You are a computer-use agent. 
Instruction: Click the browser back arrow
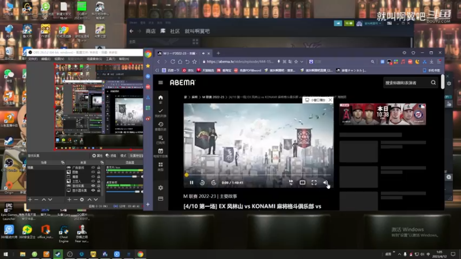[x=158, y=62]
